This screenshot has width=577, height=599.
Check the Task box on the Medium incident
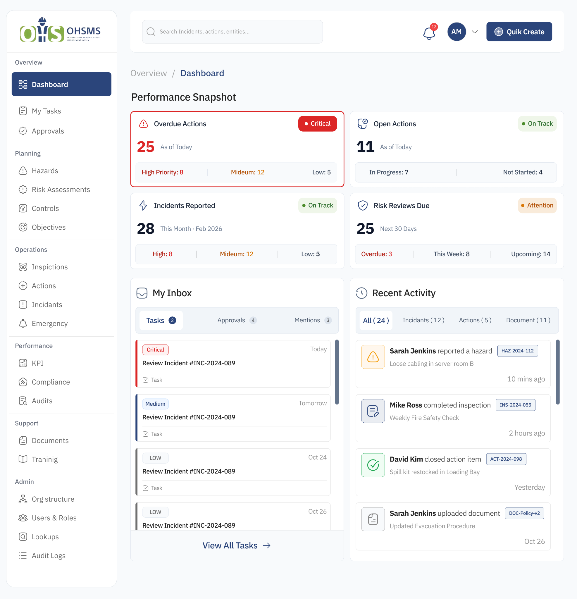(146, 434)
